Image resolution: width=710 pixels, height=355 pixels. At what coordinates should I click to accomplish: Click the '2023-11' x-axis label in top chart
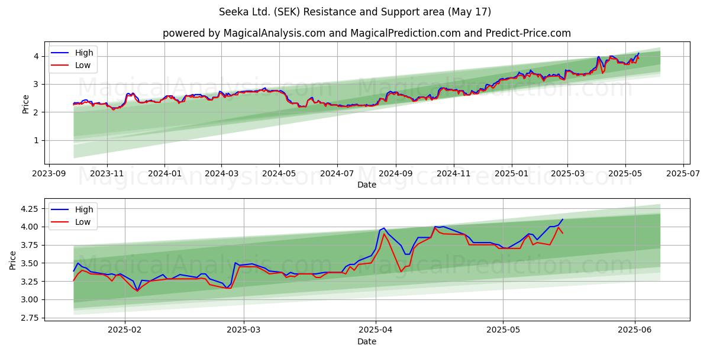(106, 174)
